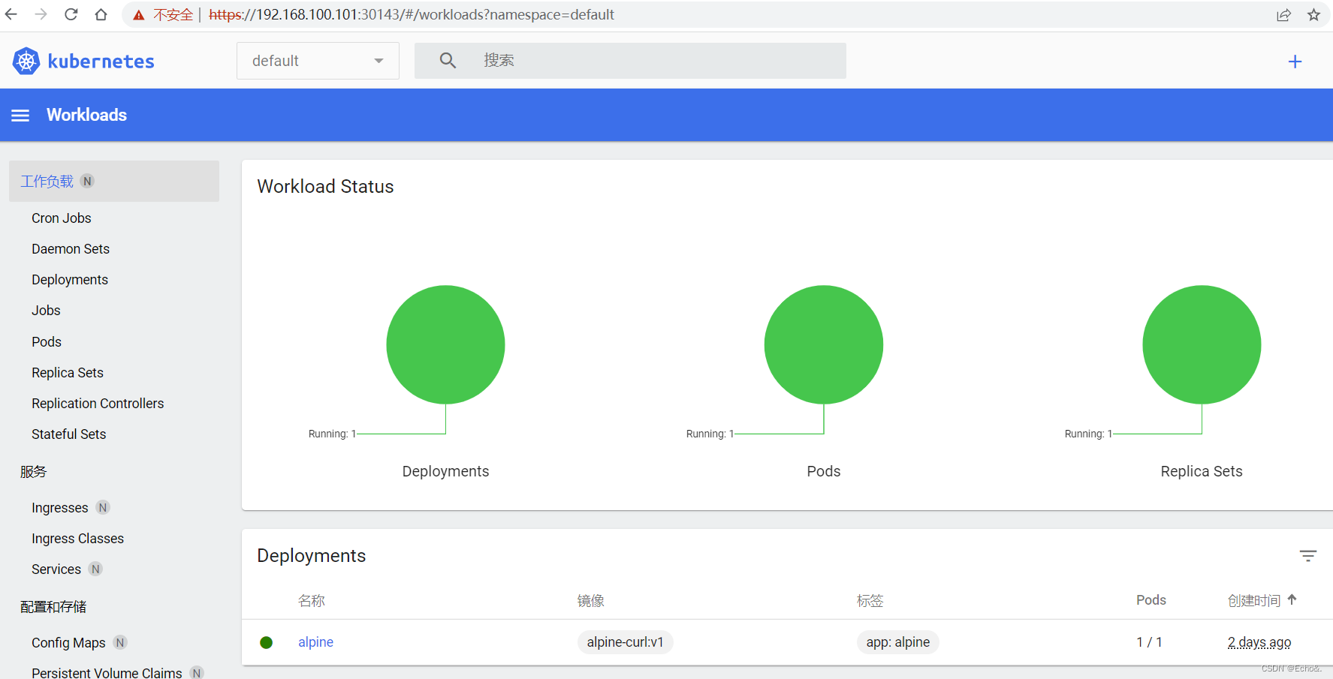This screenshot has height=679, width=1333.
Task: Click N badge beside Persistent Volume Claims
Action: click(x=197, y=673)
